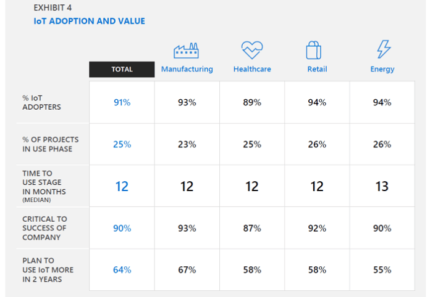
Task: Click the Energy lightning bolt icon
Action: (x=384, y=49)
